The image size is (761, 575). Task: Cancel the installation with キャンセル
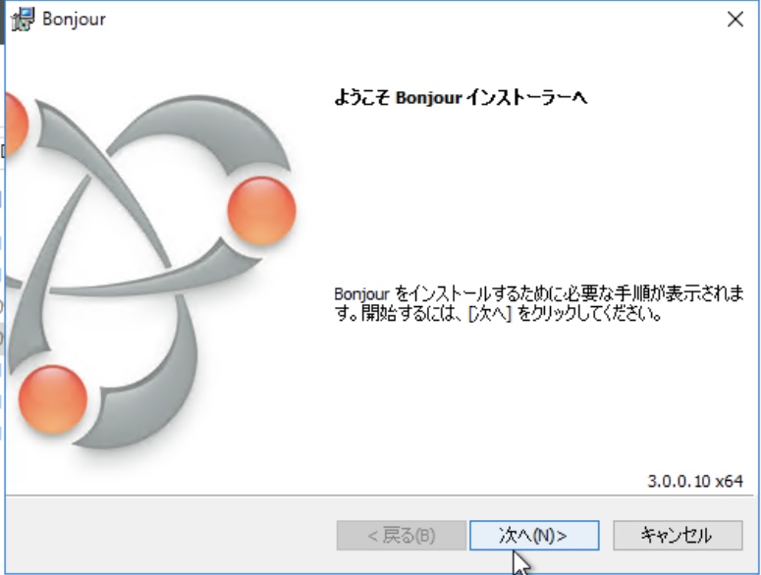(678, 535)
